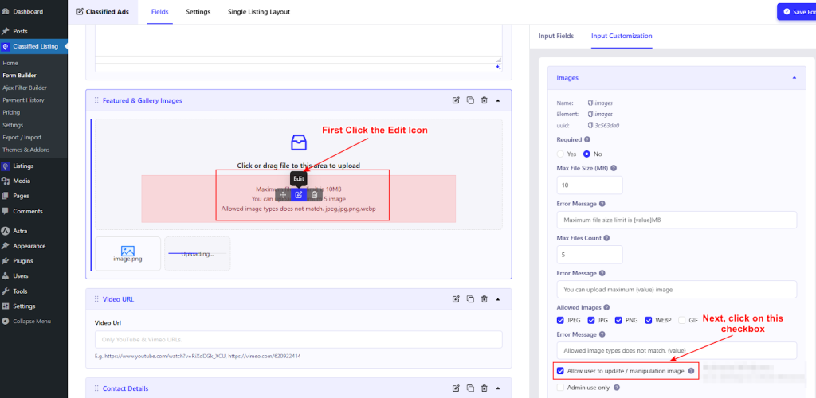The height and width of the screenshot is (398, 816).
Task: Click the trash icon on image field toolbar
Action: coord(314,195)
